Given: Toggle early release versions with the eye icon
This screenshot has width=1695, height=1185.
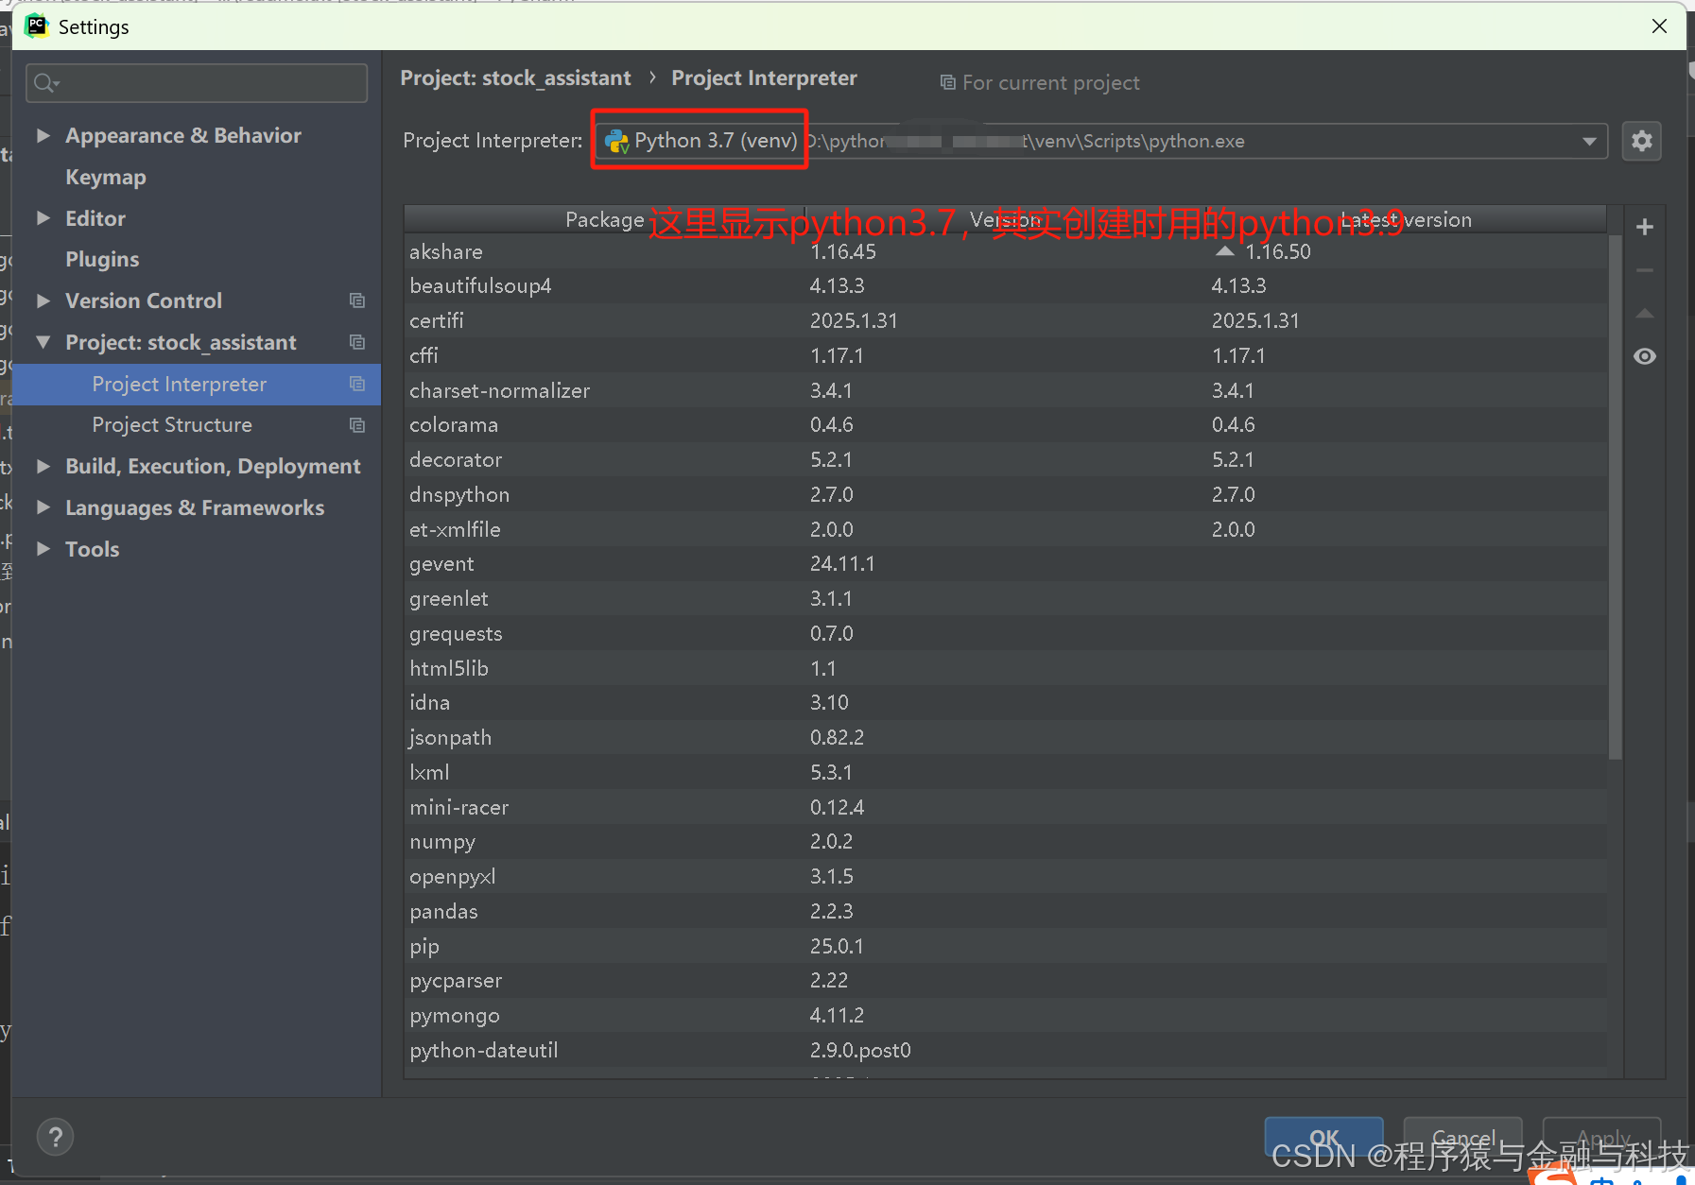Looking at the screenshot, I should [x=1645, y=356].
